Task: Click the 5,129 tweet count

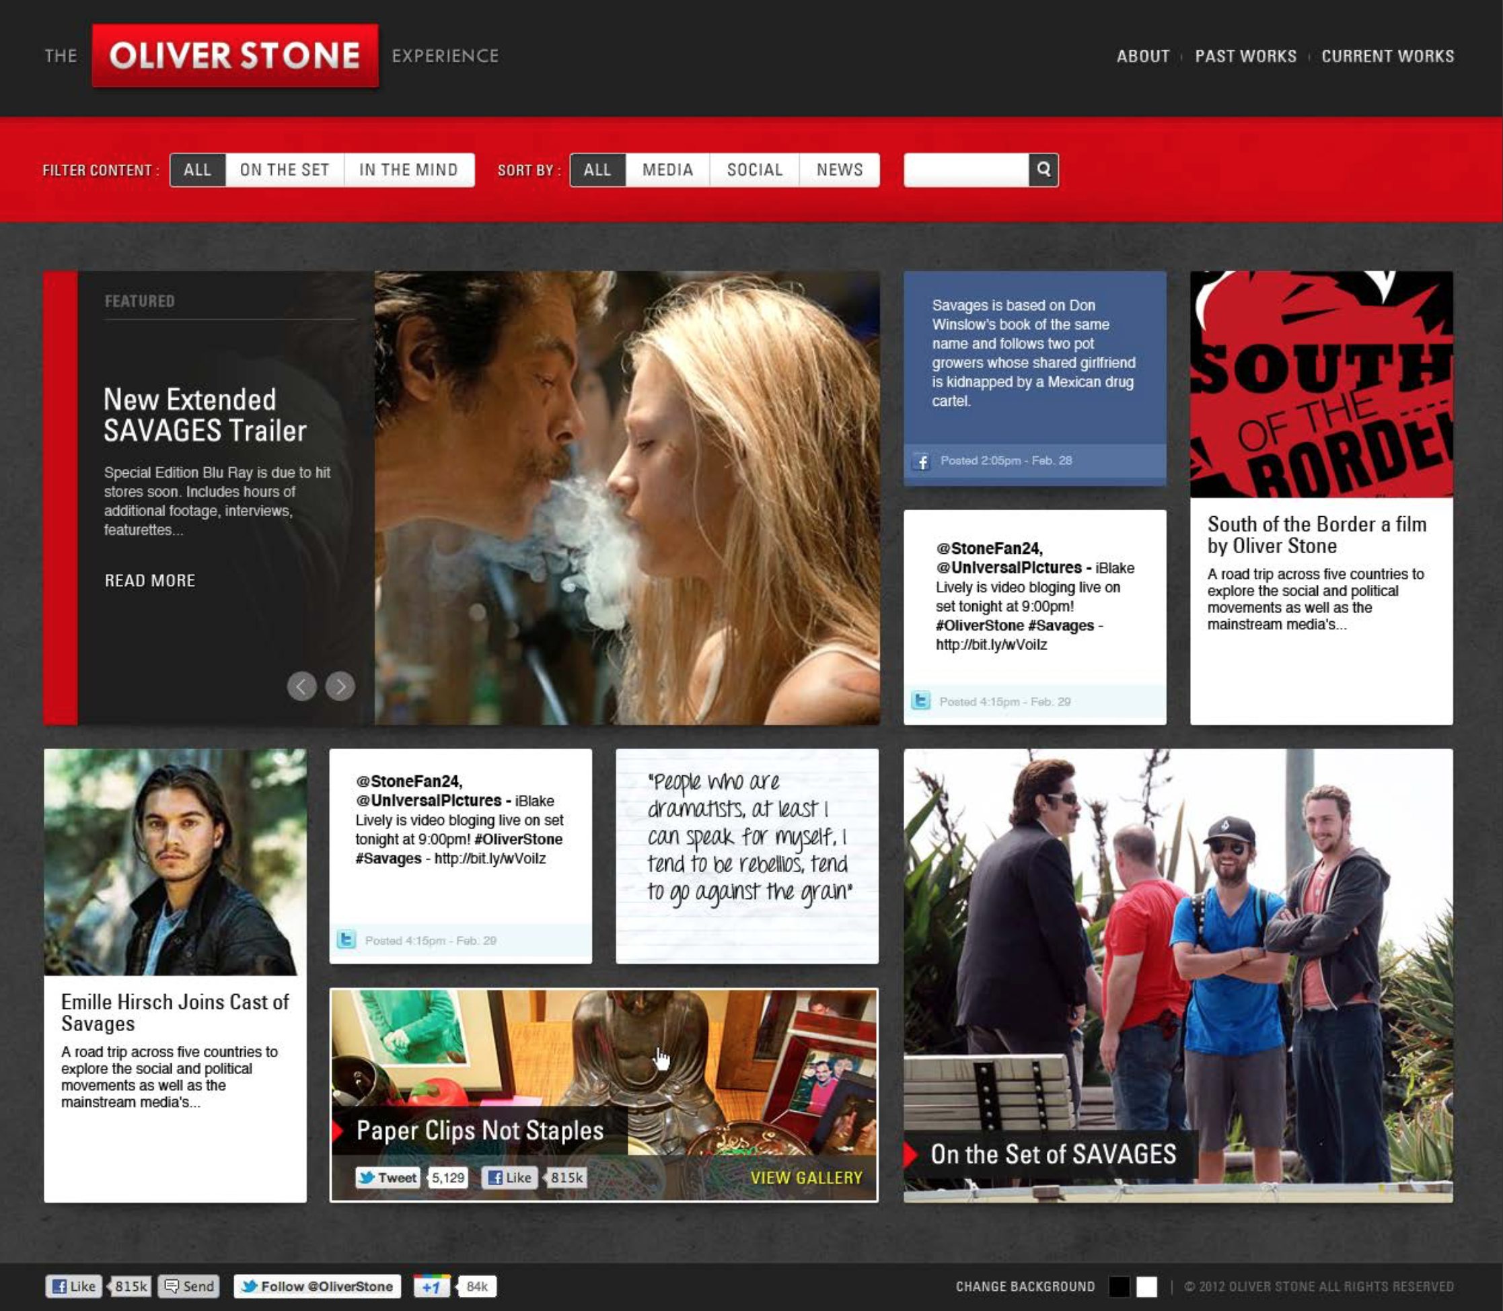Action: click(x=447, y=1178)
